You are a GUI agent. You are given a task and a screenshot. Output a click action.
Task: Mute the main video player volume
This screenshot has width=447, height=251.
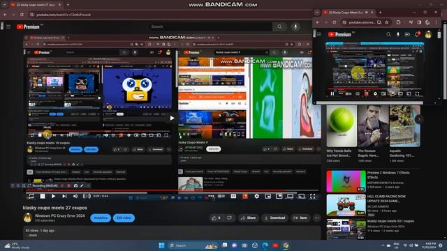[75, 196]
